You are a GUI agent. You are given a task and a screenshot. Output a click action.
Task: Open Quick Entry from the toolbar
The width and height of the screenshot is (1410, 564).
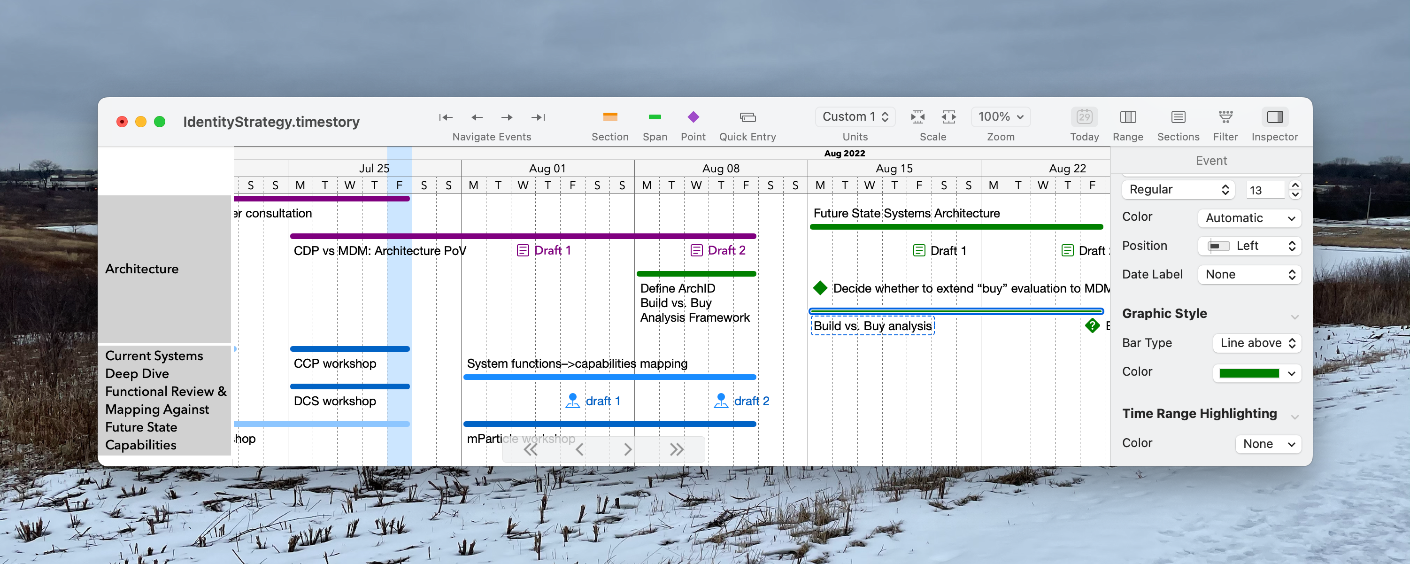747,117
